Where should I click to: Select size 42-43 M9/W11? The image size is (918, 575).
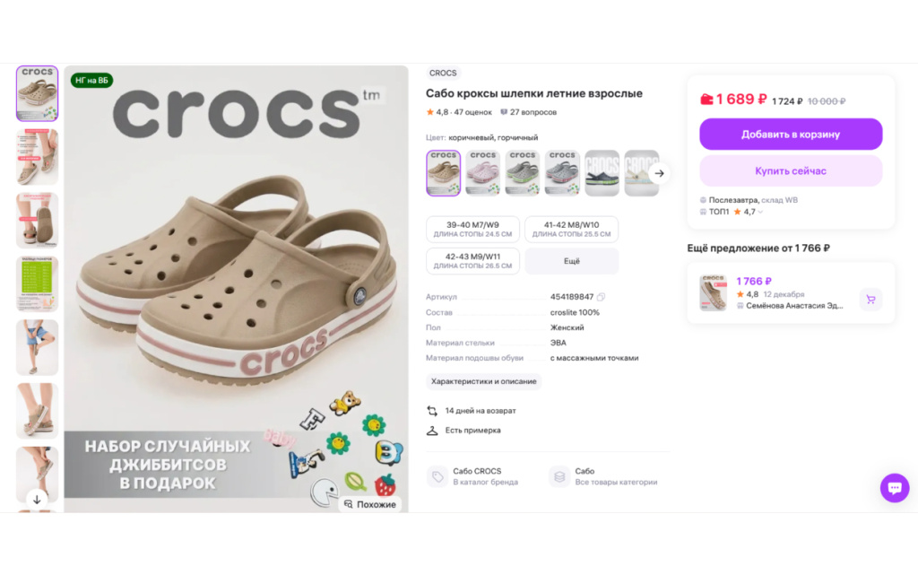pos(472,260)
